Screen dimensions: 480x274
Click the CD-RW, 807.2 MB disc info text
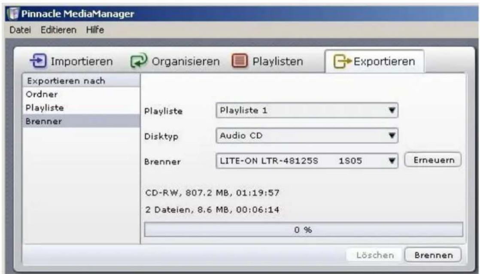click(x=212, y=193)
